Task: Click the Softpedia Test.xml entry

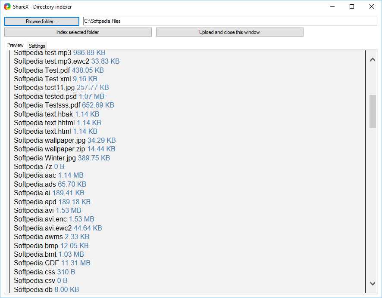Action: click(56, 79)
